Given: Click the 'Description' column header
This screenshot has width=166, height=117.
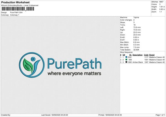Looking at the screenshot, I should [x=138, y=55].
